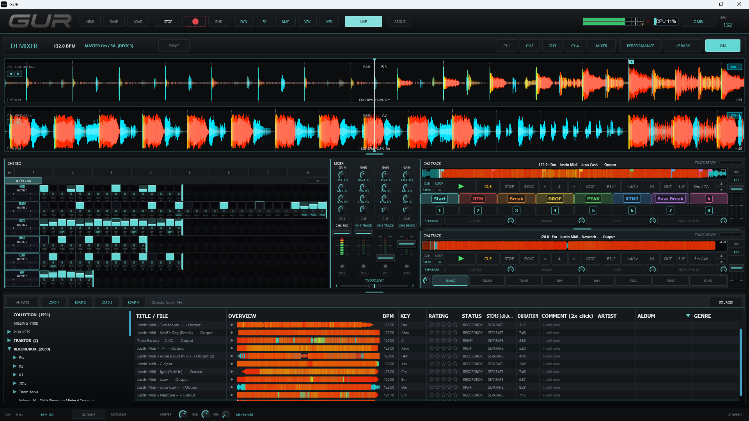
Task: Open the ALBUM column sort dropdown arrow
Action: point(688,316)
